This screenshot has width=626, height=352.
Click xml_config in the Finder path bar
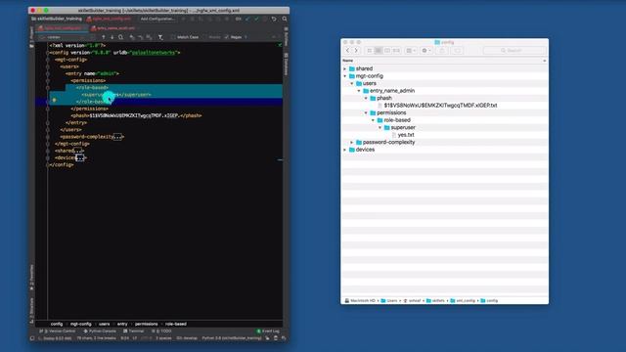pyautogui.click(x=463, y=300)
